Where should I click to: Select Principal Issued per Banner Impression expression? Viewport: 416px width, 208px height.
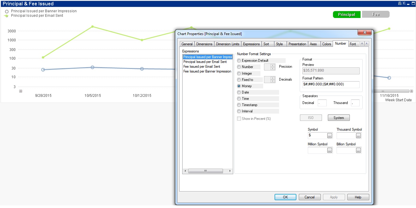pyautogui.click(x=207, y=57)
